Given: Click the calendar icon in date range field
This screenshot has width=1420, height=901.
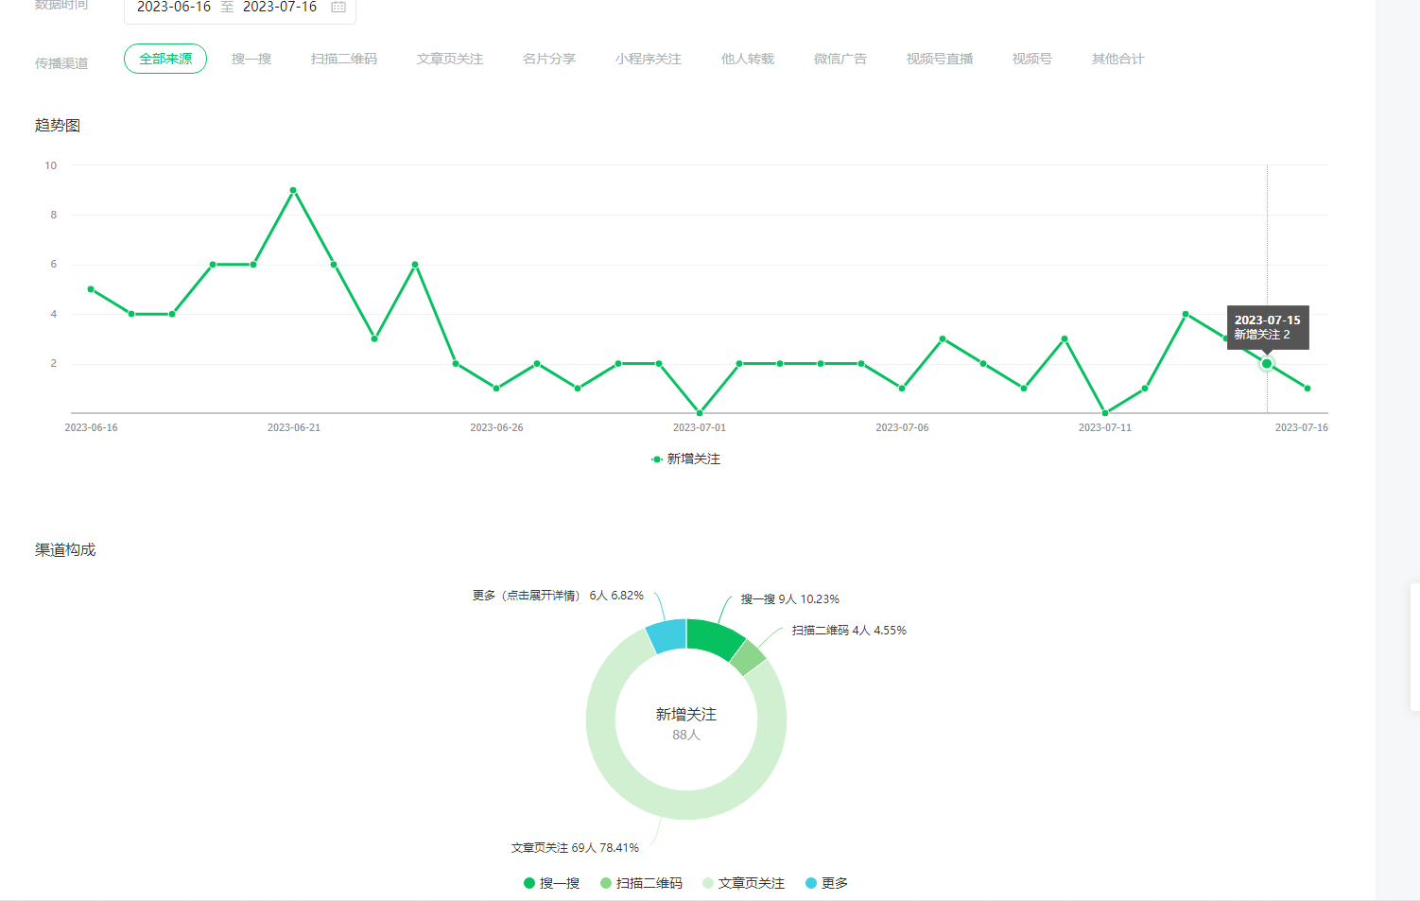Looking at the screenshot, I should coord(338,8).
